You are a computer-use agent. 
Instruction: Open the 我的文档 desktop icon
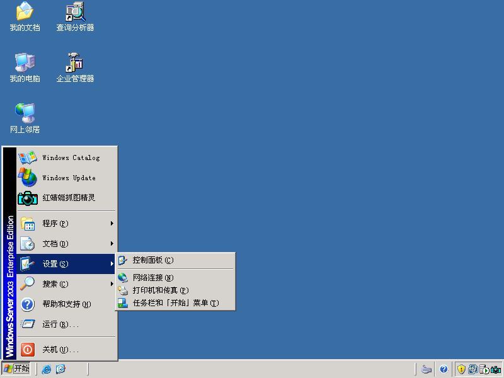[25, 17]
